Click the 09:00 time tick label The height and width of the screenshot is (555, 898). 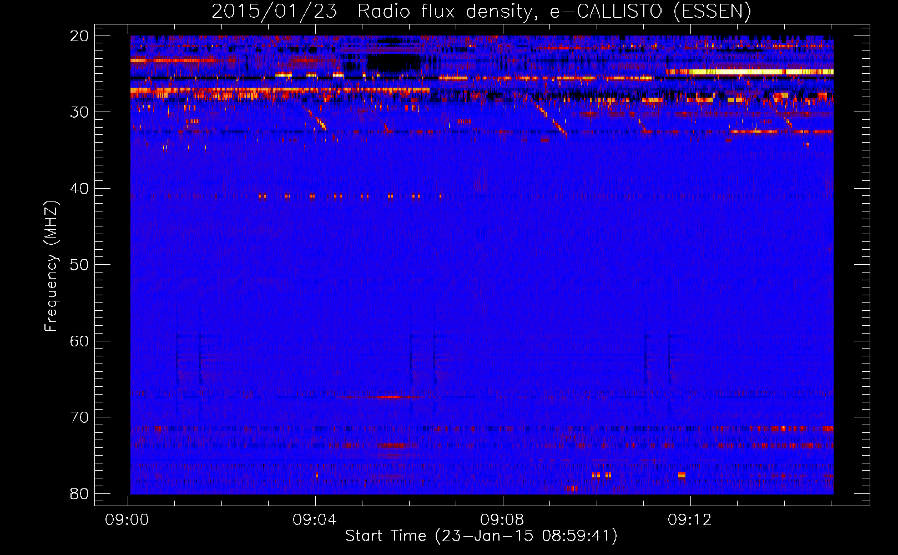pyautogui.click(x=128, y=520)
